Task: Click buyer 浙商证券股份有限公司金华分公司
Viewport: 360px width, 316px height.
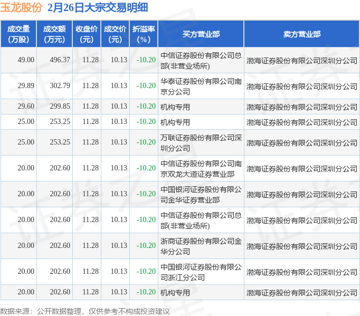Action: click(x=201, y=246)
